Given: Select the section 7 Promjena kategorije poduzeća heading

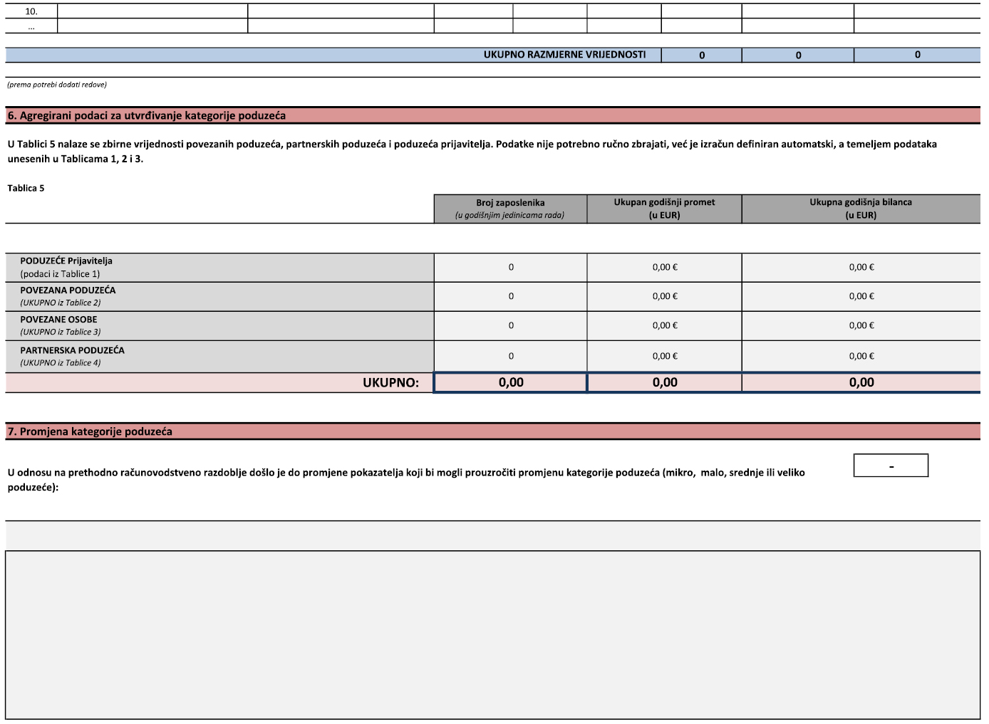Looking at the screenshot, I should click(90, 431).
